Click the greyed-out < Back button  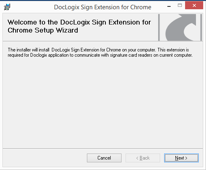coord(143,158)
